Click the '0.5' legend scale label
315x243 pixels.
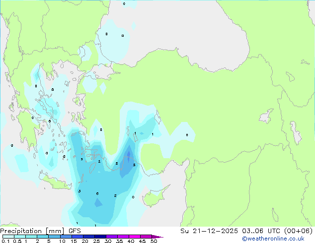pyautogui.click(x=17, y=241)
